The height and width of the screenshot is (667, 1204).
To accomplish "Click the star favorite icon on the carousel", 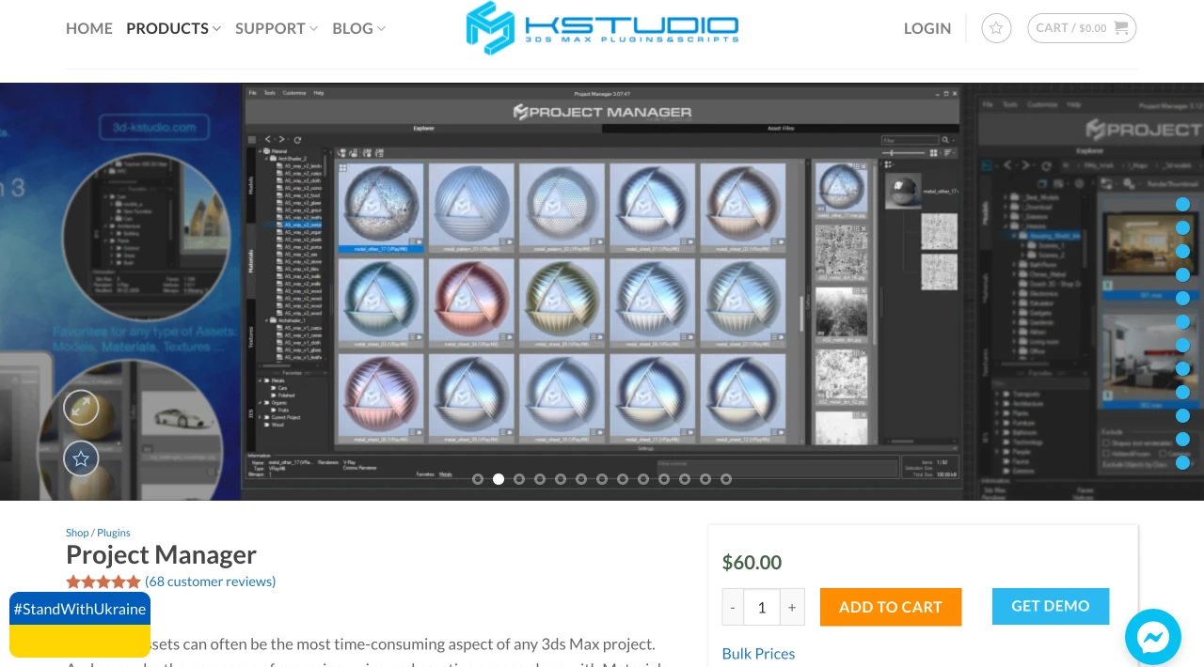I will coord(81,458).
